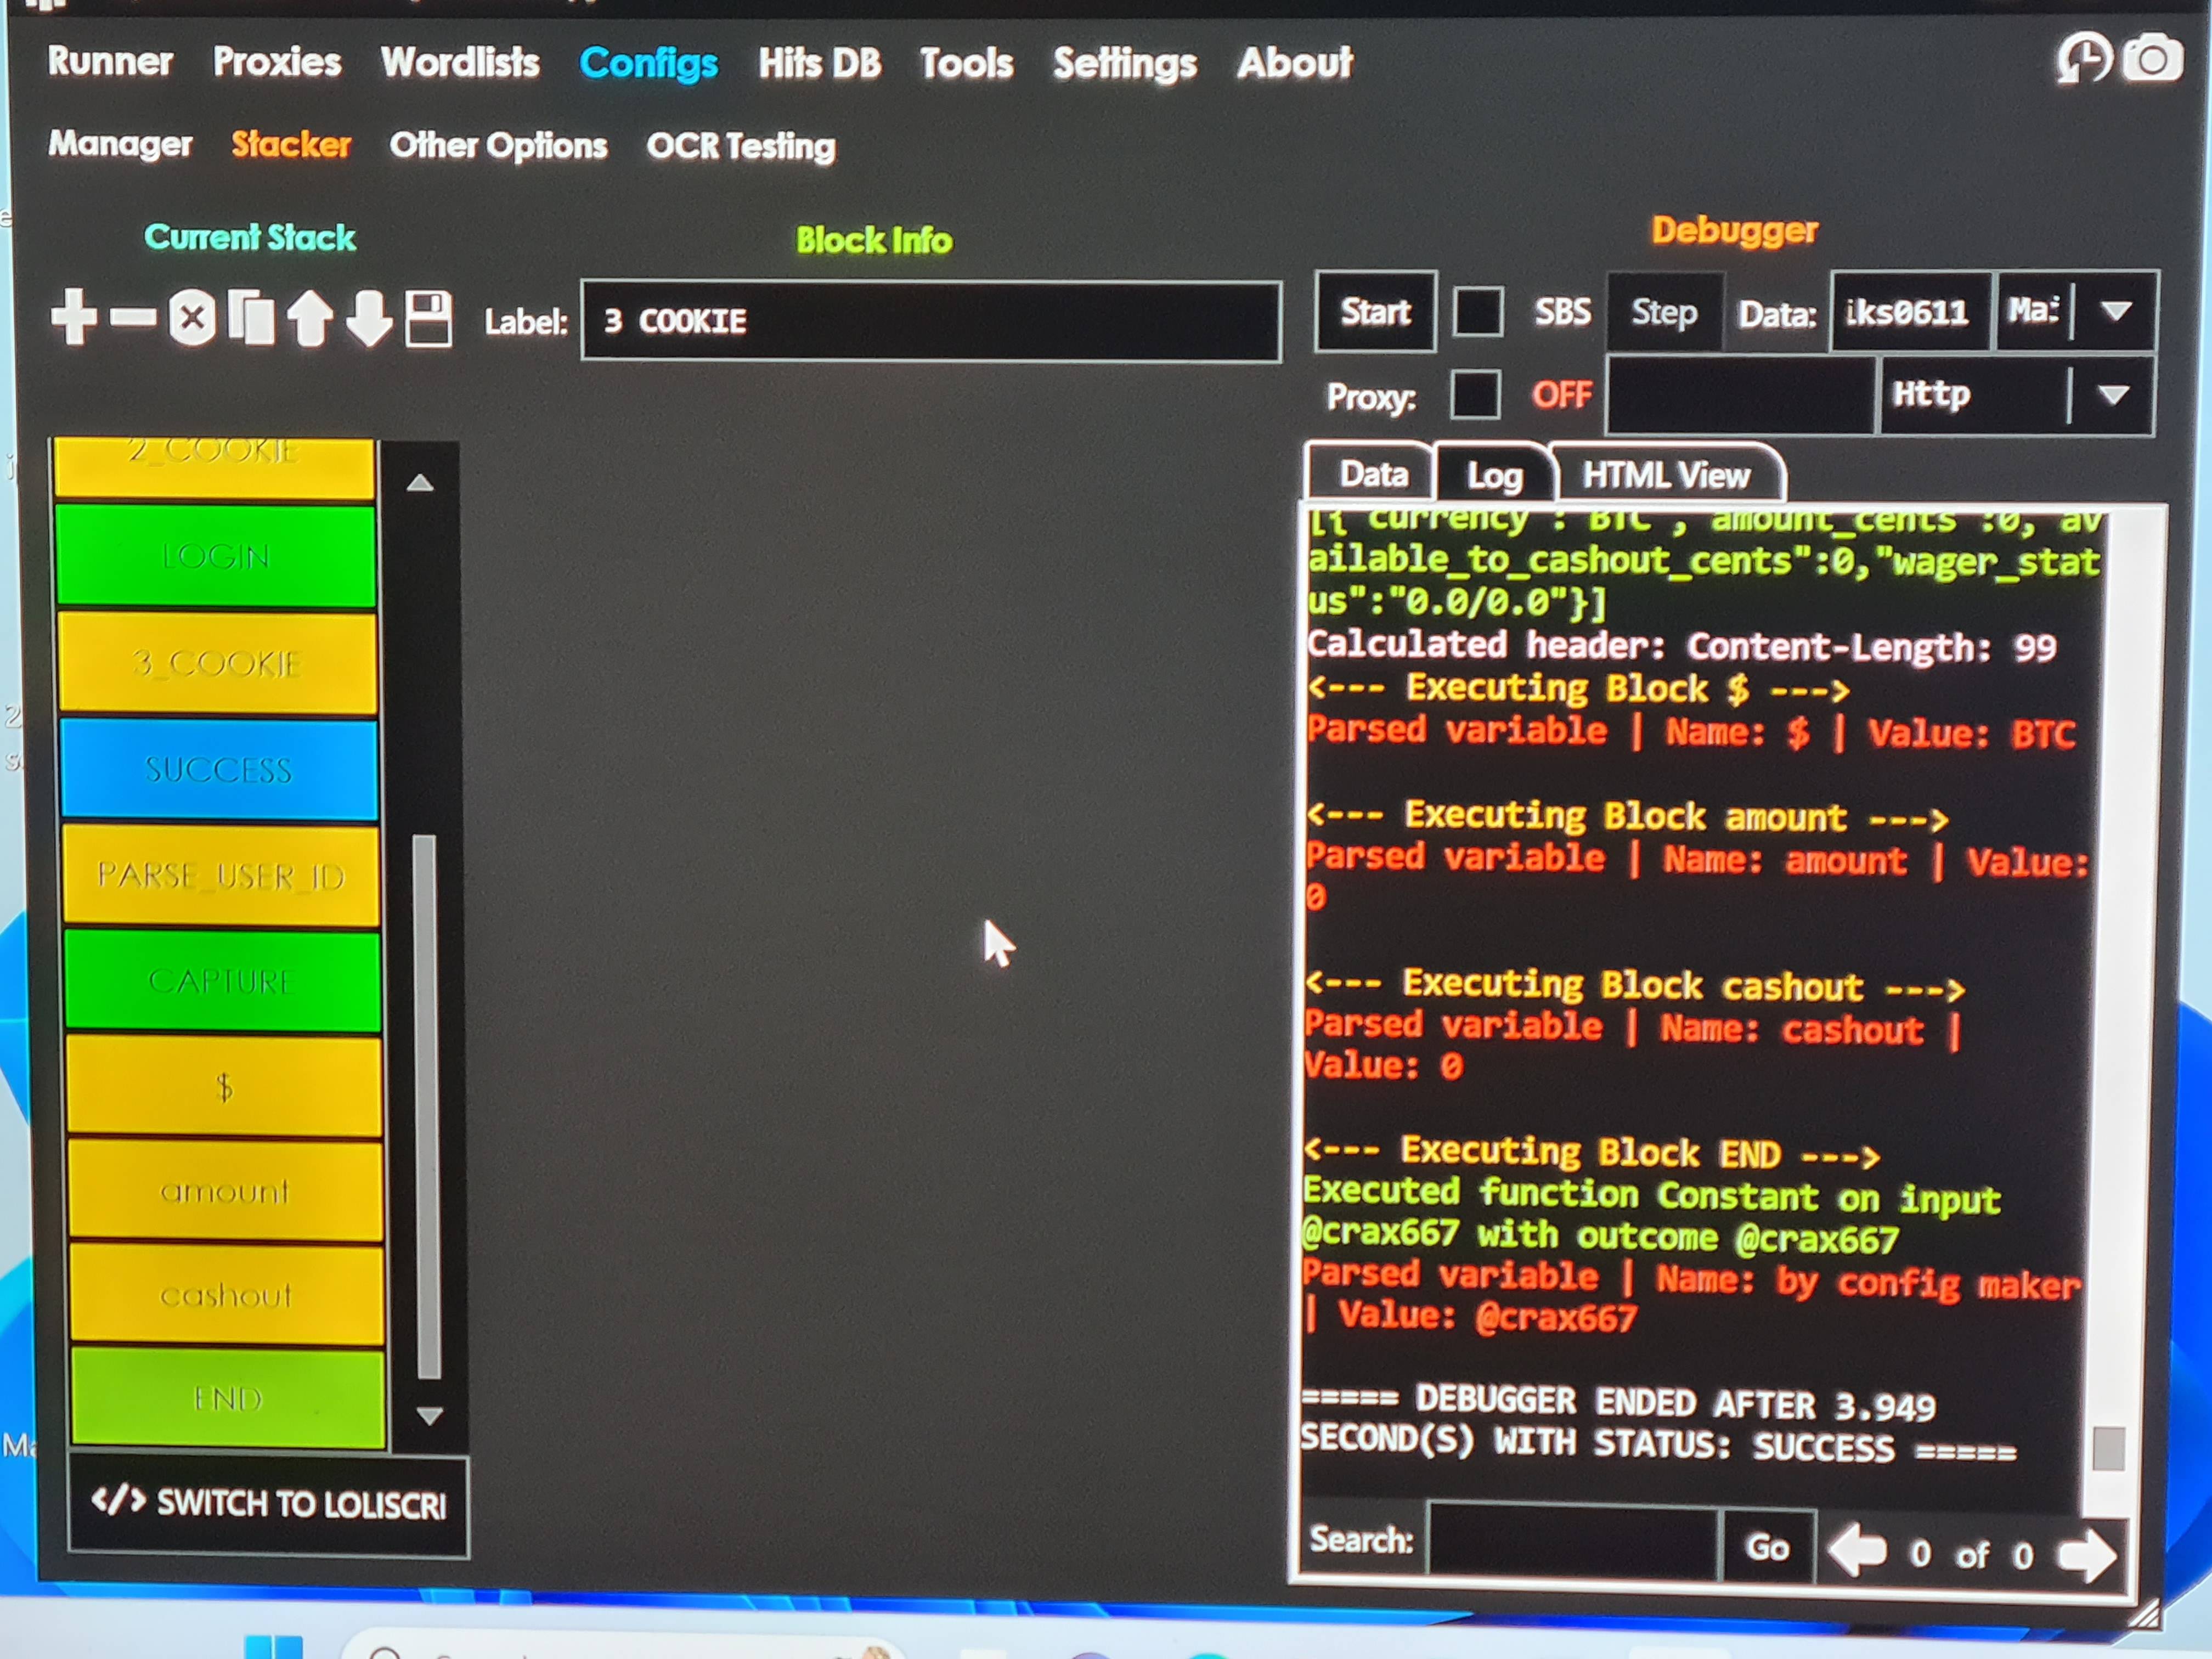
Task: Click the clone block copy icon
Action: pyautogui.click(x=251, y=319)
